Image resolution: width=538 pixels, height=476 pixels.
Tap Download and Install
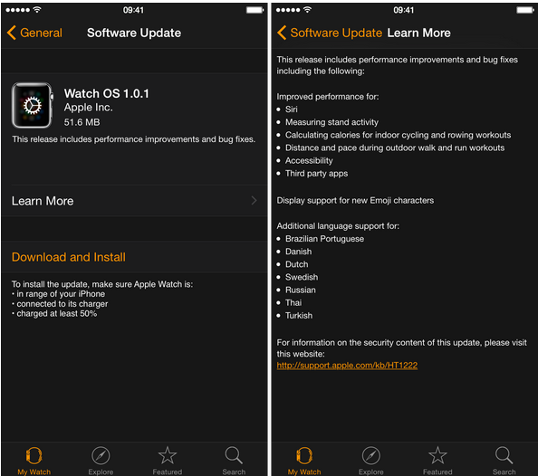click(69, 257)
